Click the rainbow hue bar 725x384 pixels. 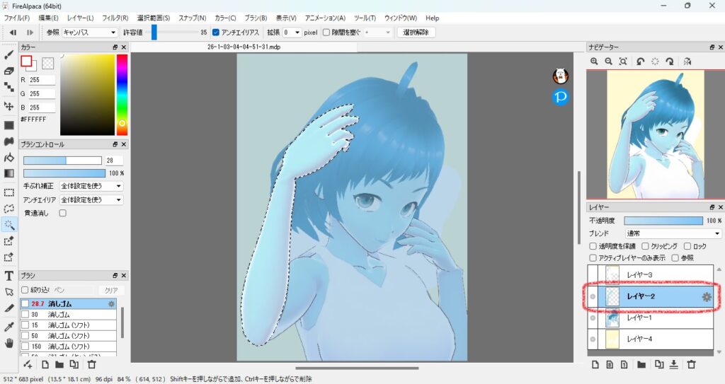click(x=122, y=94)
